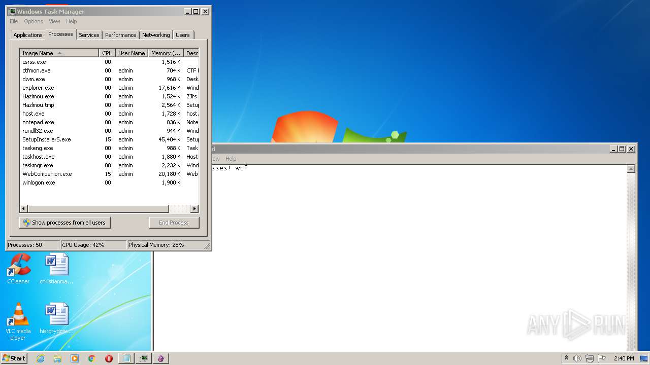
Task: Open Google Chrome from the taskbar
Action: click(92, 358)
